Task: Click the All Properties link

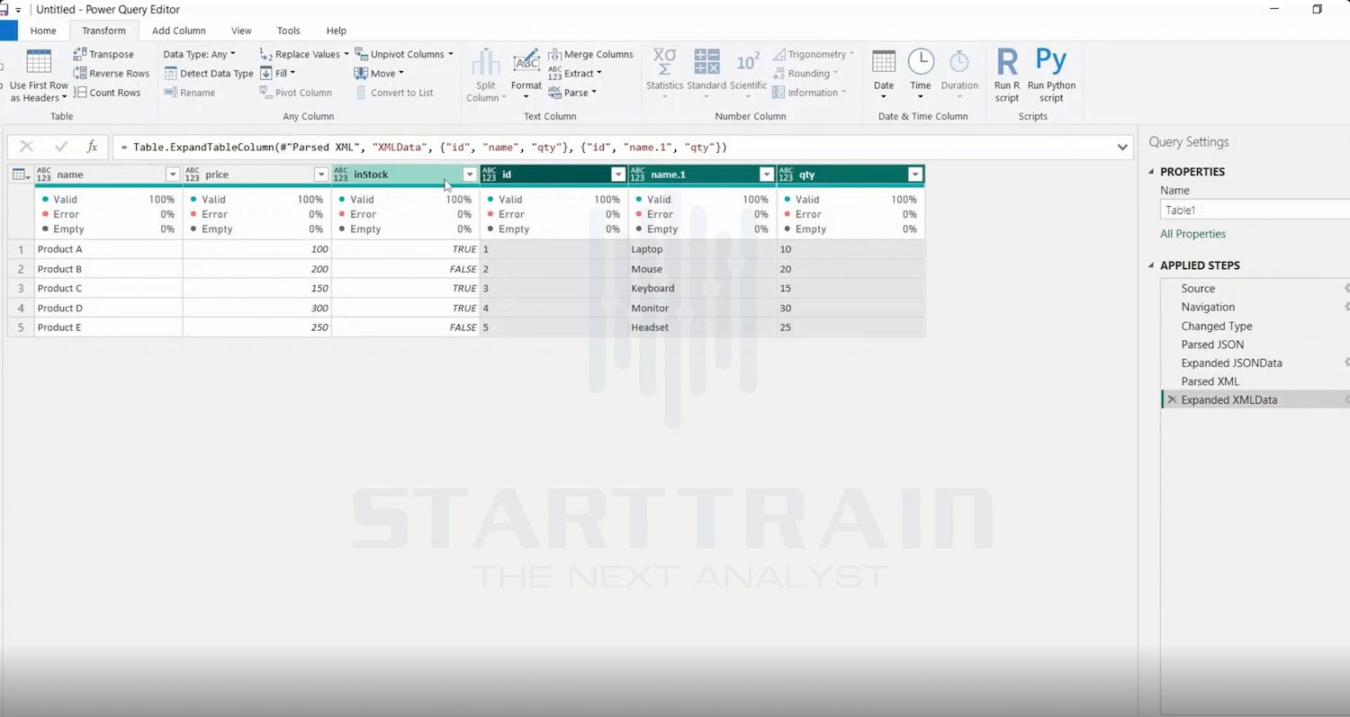Action: point(1192,234)
